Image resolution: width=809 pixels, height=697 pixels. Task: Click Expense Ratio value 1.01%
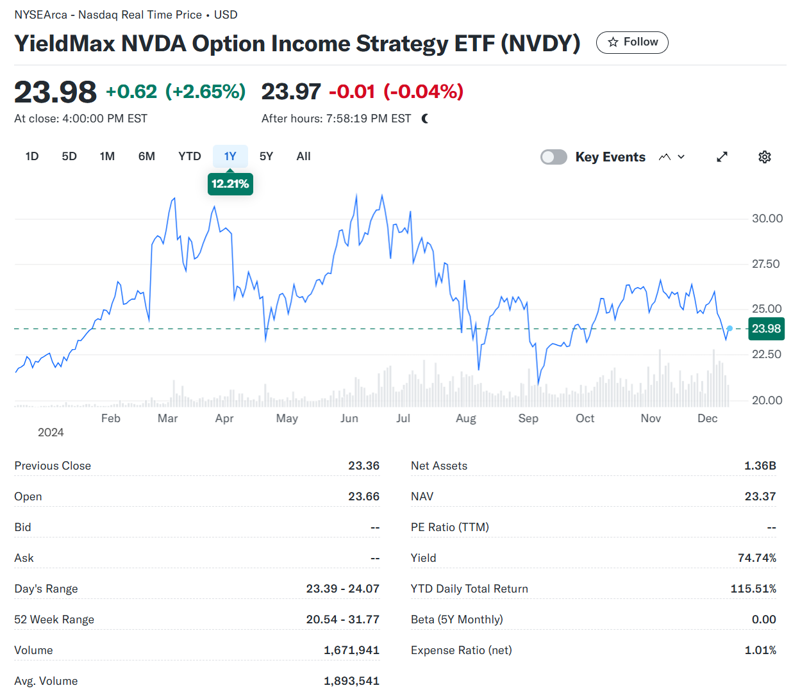(760, 650)
